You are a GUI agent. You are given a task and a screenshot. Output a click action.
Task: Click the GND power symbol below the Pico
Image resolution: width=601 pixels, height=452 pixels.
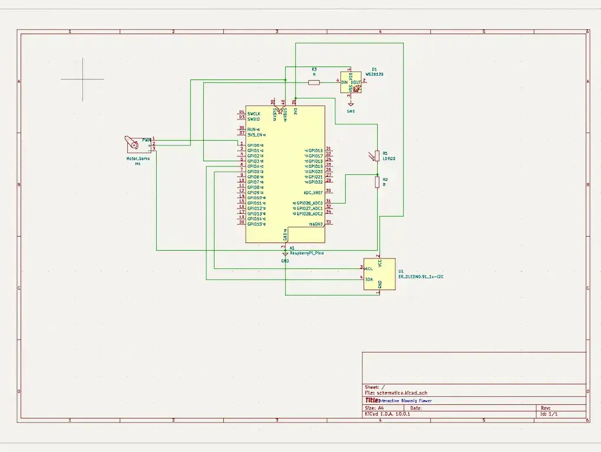285,254
